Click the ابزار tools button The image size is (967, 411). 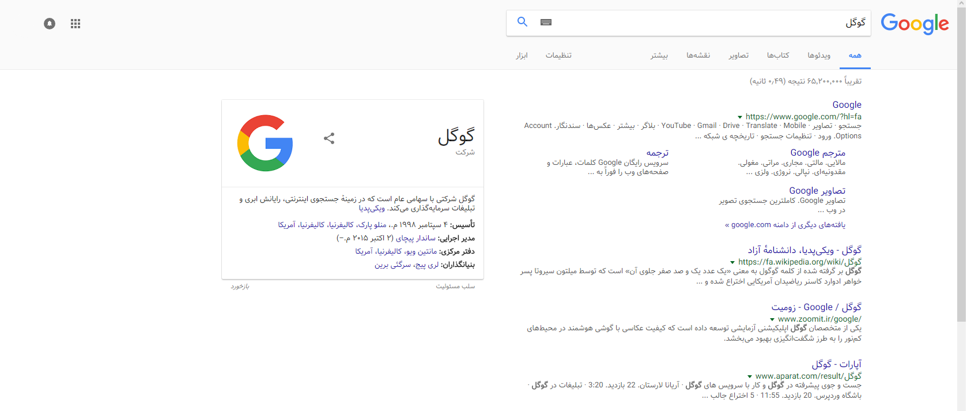522,55
